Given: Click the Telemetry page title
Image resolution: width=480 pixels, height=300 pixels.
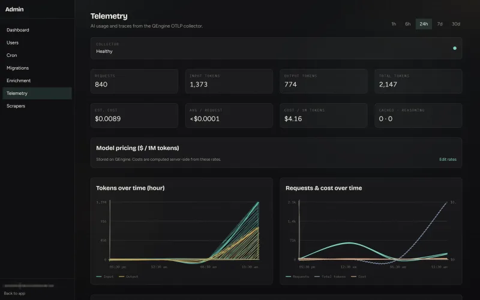Looking at the screenshot, I should (109, 16).
